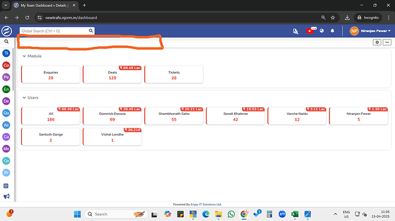Screen dimensions: 395x221
Task: Open the Niranjan Pawar profile dropdown
Action: click(x=370, y=31)
